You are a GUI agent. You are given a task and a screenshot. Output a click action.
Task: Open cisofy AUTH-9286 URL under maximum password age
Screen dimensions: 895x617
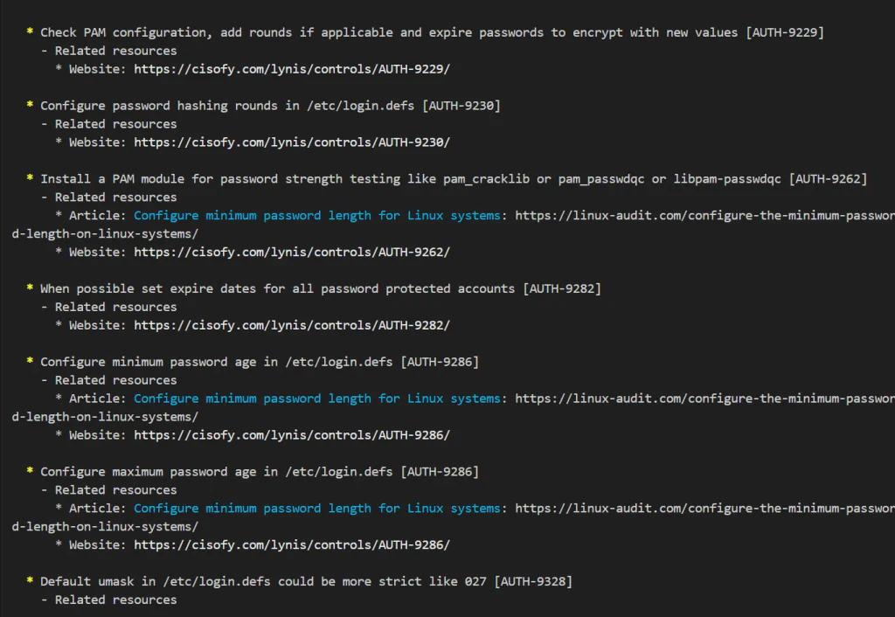292,544
